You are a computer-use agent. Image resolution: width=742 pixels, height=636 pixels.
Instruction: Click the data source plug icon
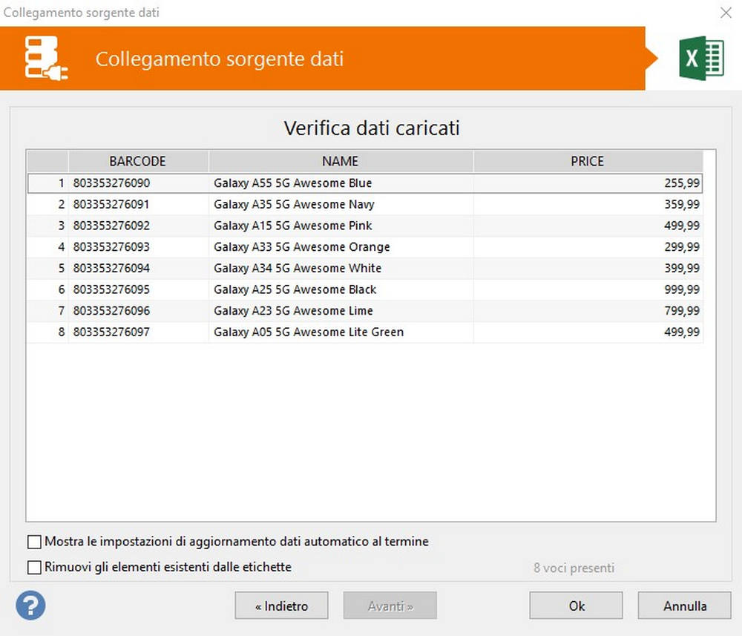[46, 58]
